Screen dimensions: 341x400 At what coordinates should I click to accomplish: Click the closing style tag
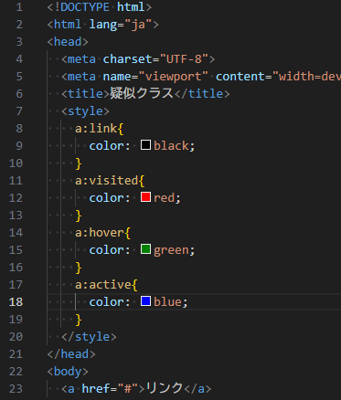[x=89, y=337]
